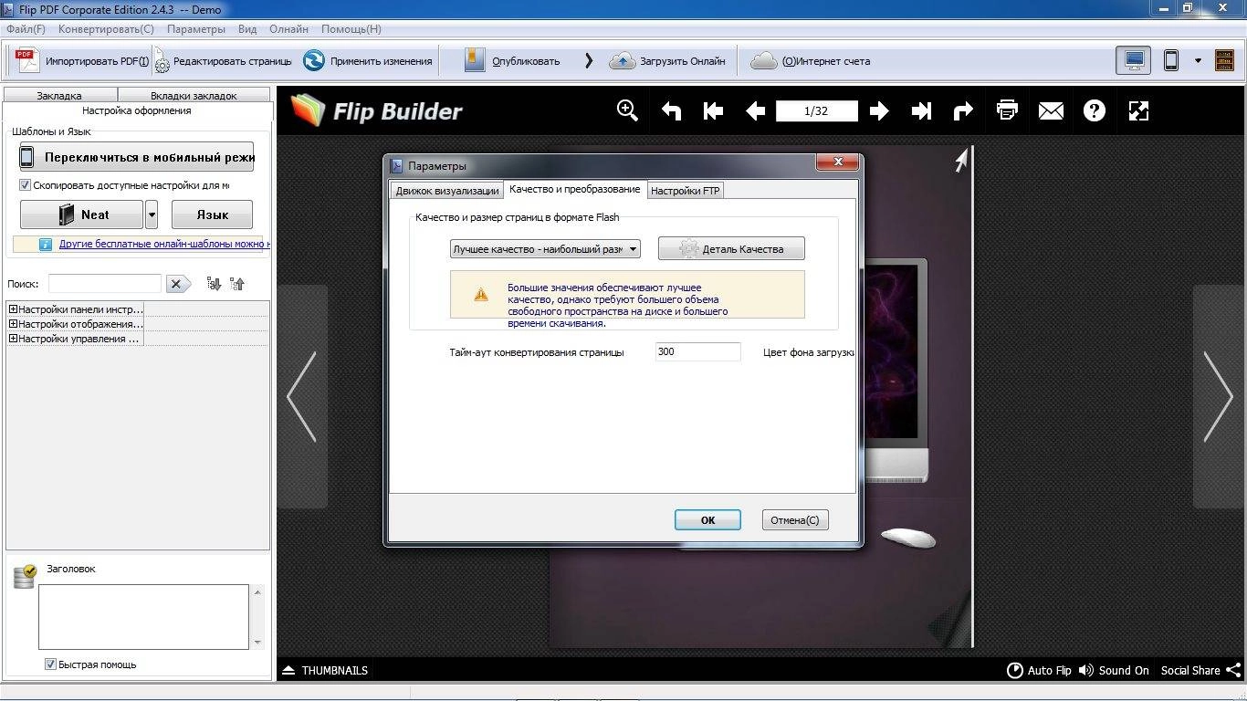Click the Import PDF toolbar icon
Viewport: 1247px width, 701px height.
27,61
